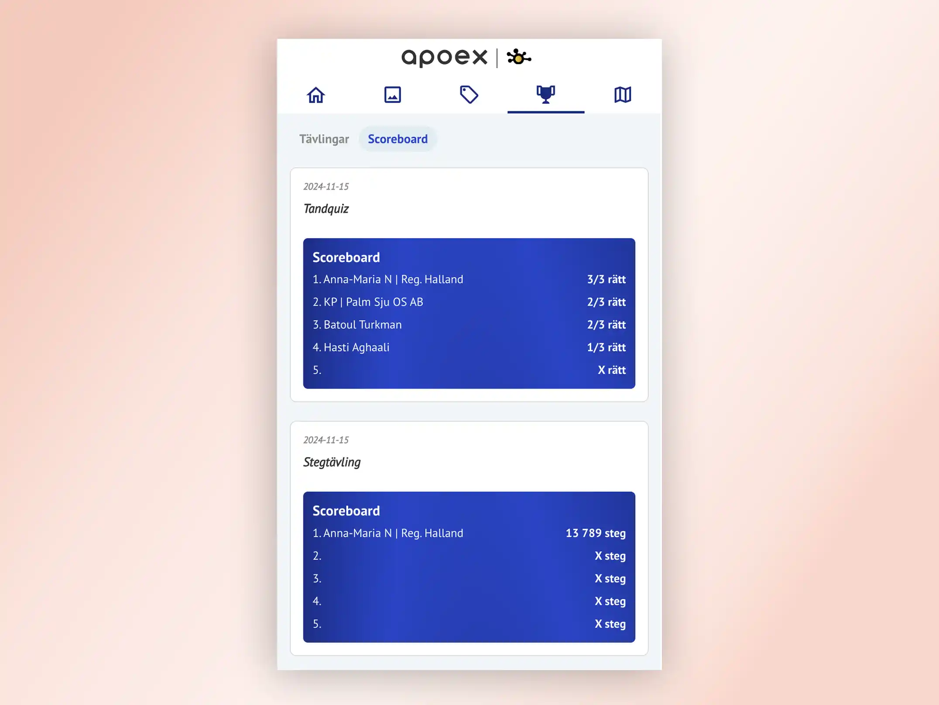Select the Gallery/Image icon
939x705 pixels.
click(393, 95)
